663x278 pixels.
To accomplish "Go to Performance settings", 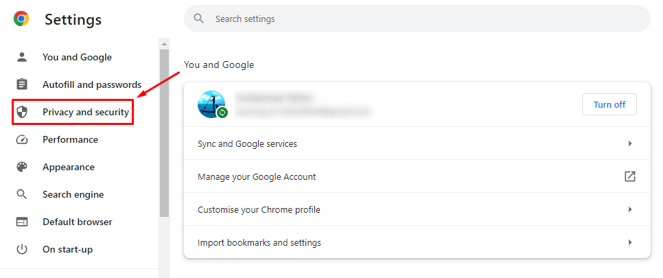I will pos(70,139).
